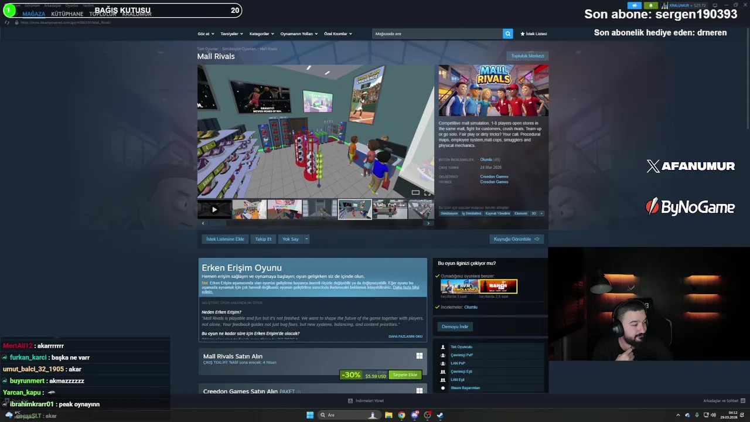Viewport: 750px width, 422px height.
Task: Open Chrome from the taskbar
Action: pyautogui.click(x=401, y=415)
